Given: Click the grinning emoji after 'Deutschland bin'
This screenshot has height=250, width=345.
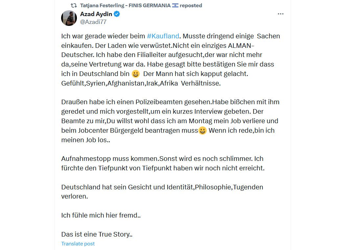Looking at the screenshot, I should coord(135,74).
